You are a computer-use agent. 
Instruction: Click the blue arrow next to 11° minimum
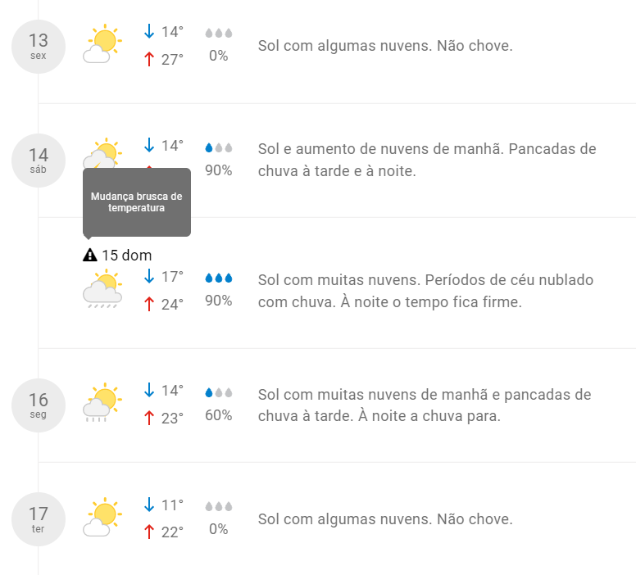tap(149, 505)
